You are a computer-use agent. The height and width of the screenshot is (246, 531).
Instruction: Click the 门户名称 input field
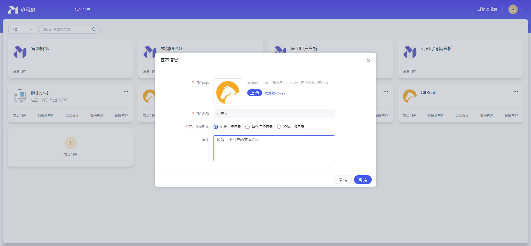tap(274, 114)
